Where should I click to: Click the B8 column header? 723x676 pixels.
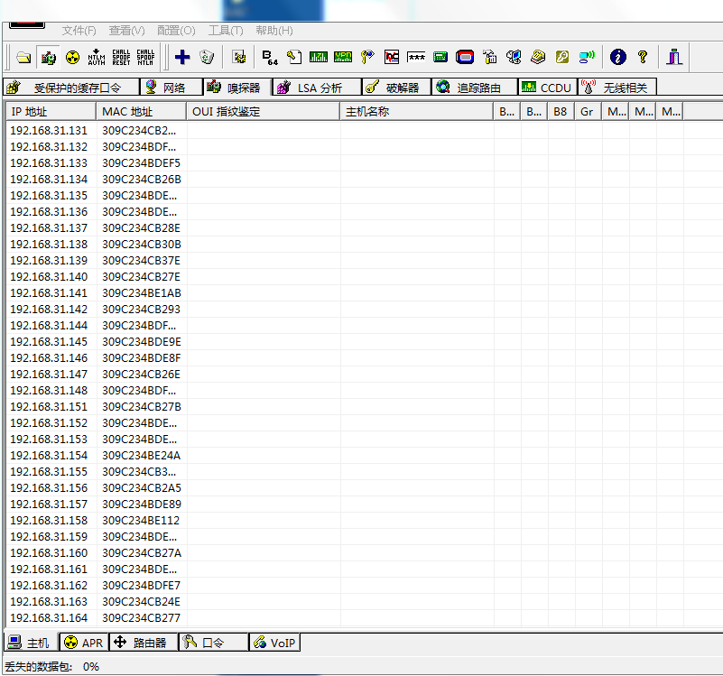[561, 112]
